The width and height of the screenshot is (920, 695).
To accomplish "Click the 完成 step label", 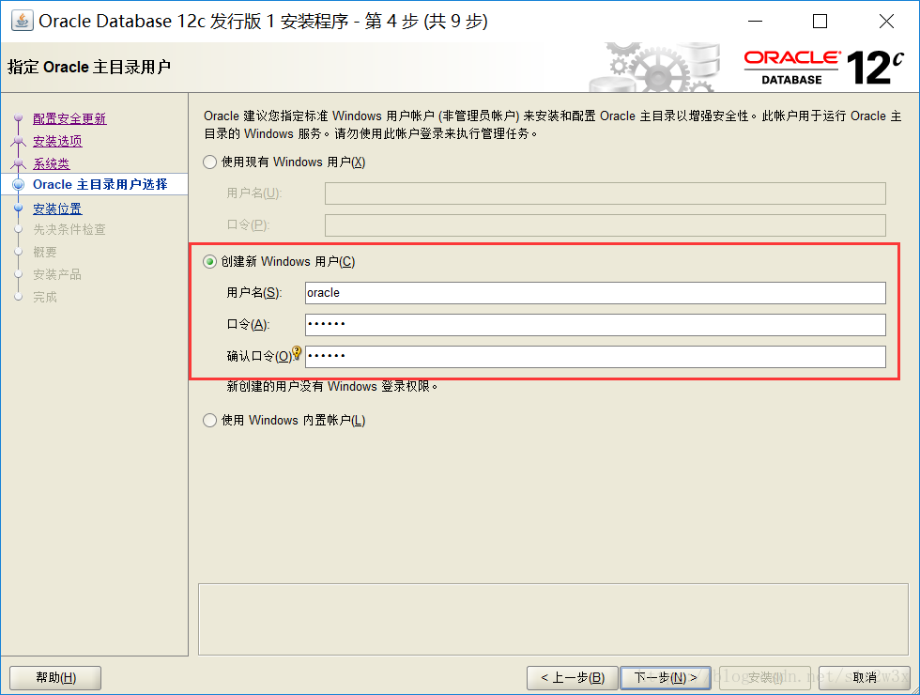I will (x=45, y=297).
